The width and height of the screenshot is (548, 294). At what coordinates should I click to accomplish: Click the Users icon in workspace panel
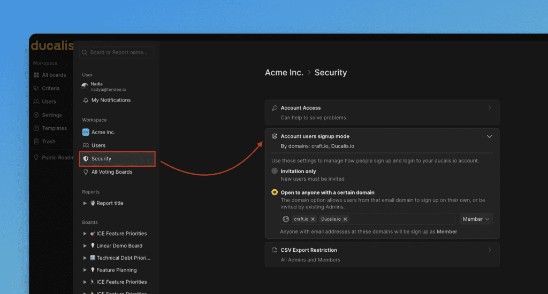[86, 145]
